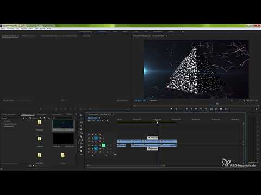Image resolution: width=261 pixels, height=195 pixels.
Task: Step forward one frame in program monitor
Action: tap(201, 109)
